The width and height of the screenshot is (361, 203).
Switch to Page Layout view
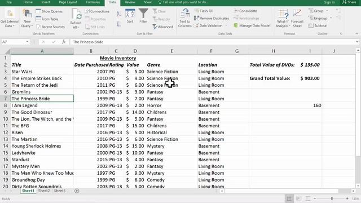[298, 198]
